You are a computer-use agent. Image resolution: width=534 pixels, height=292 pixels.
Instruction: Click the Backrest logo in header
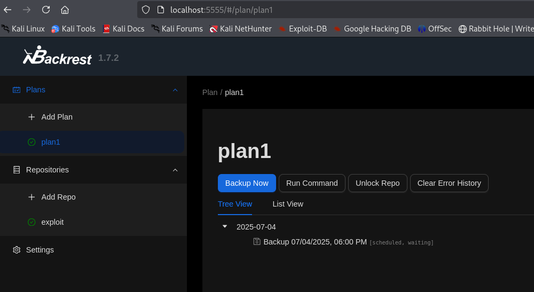57,57
